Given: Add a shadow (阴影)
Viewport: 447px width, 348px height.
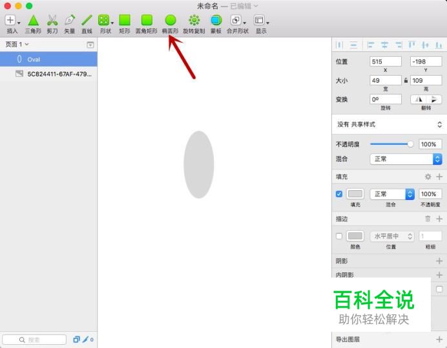Looking at the screenshot, I should point(439,261).
